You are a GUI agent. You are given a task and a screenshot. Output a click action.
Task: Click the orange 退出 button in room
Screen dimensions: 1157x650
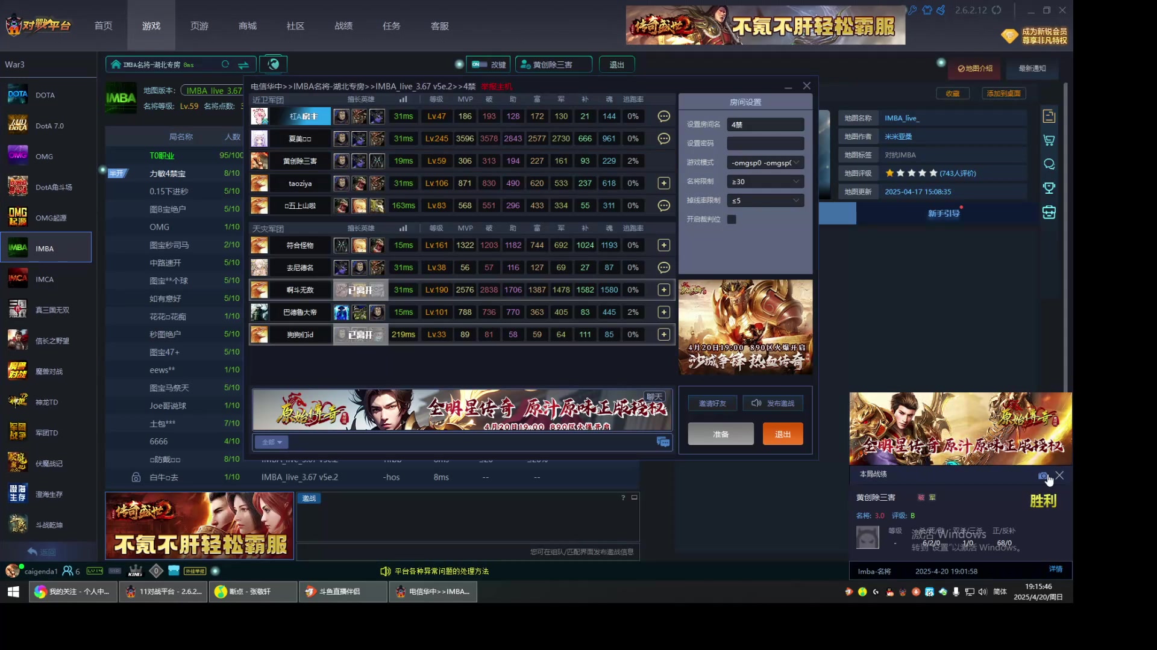click(783, 434)
